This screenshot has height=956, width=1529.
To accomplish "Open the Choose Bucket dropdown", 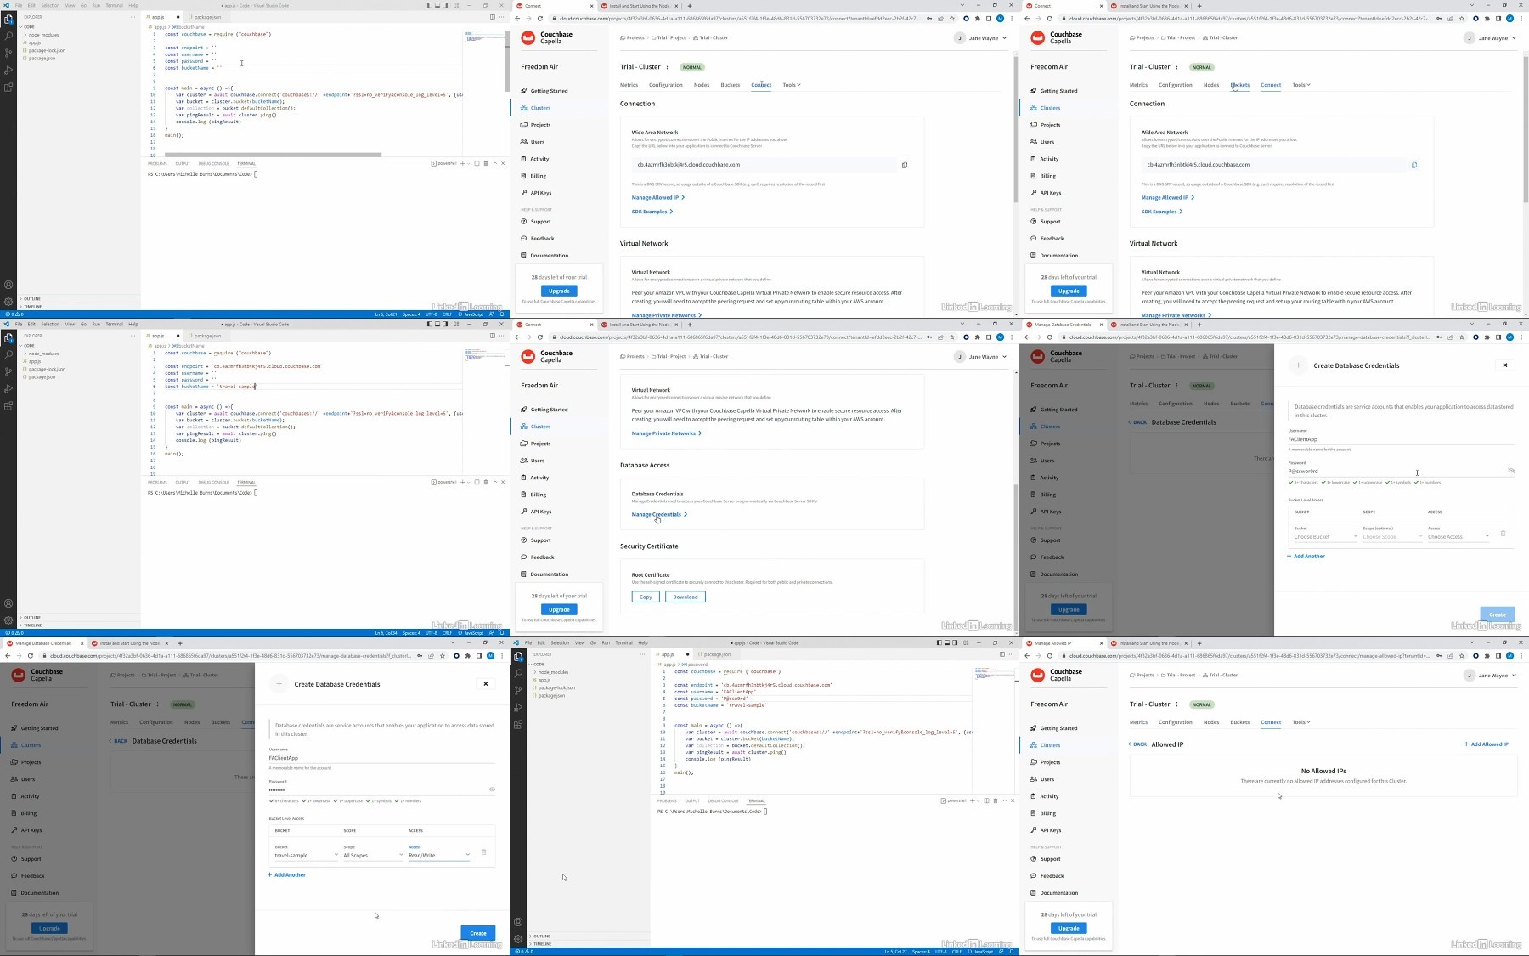I will (1324, 537).
